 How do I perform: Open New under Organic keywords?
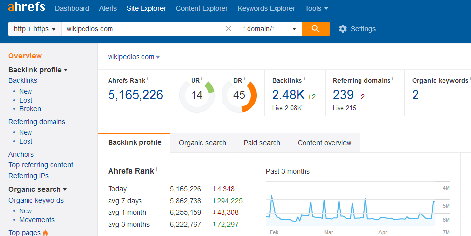[x=26, y=211]
